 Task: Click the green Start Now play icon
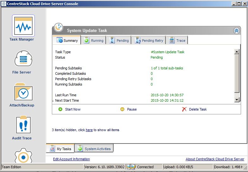[x=60, y=109]
